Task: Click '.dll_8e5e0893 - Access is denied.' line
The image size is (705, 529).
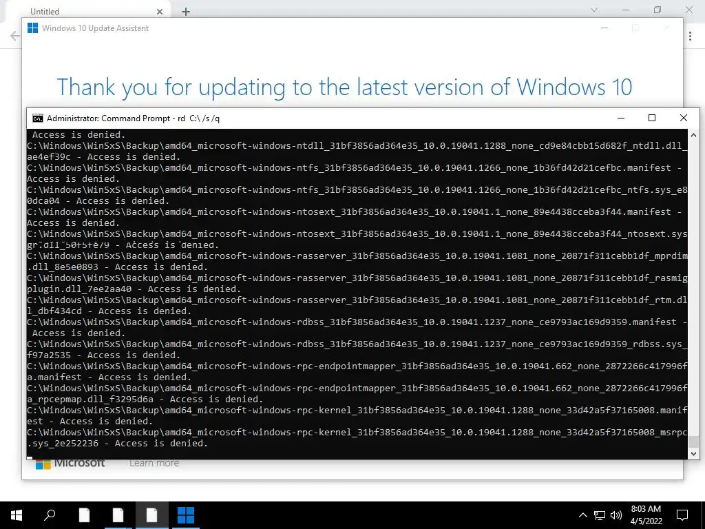Action: pos(117,267)
